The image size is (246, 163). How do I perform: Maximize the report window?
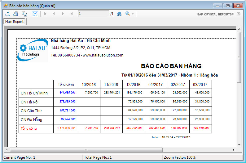click(x=228, y=6)
